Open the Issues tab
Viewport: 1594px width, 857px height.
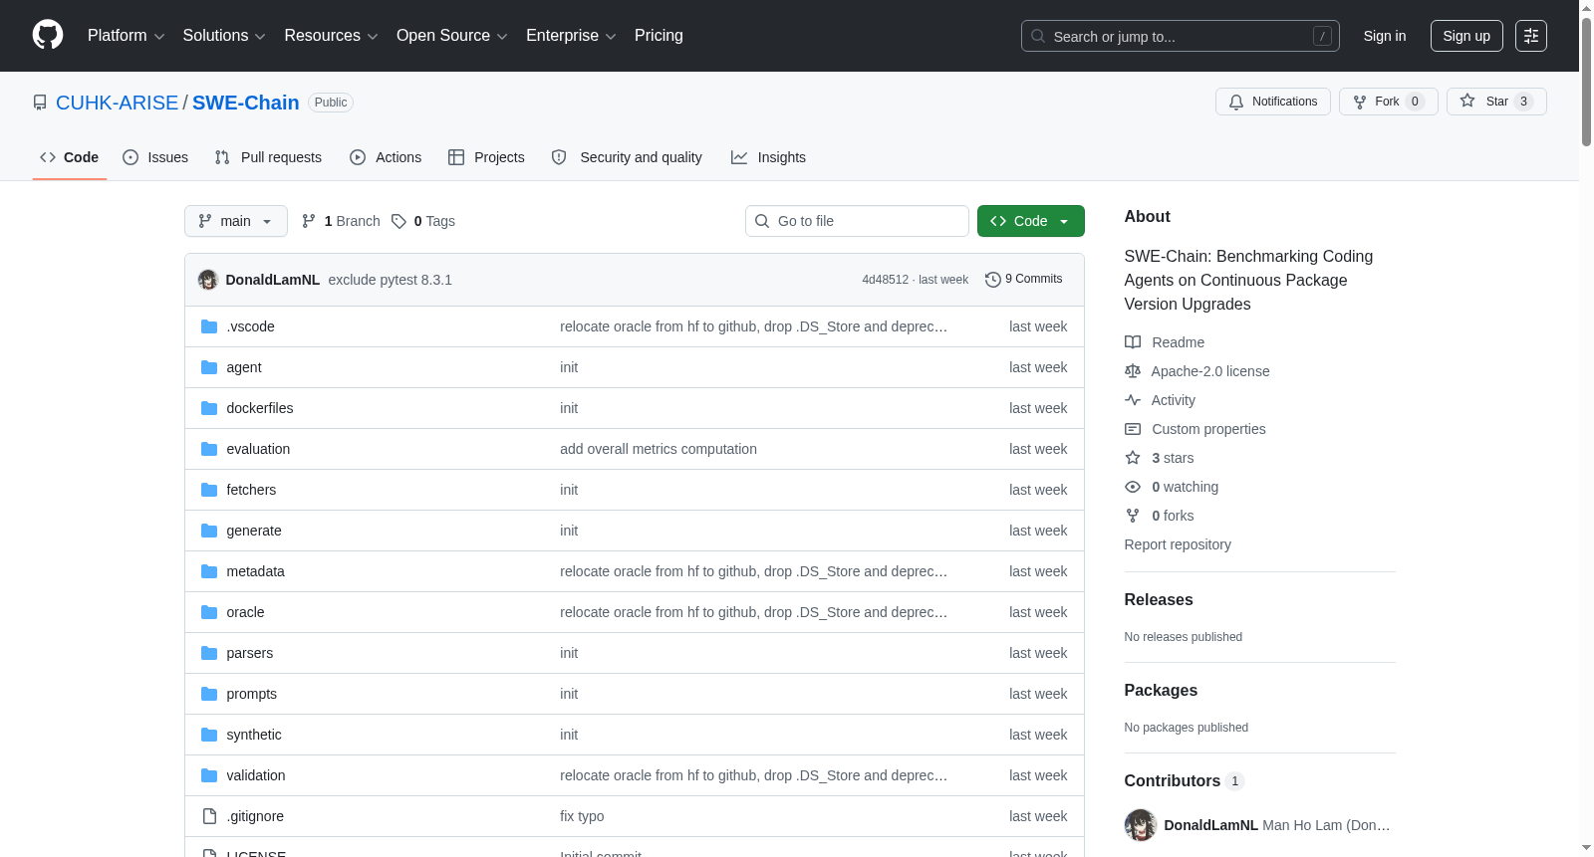[x=155, y=157]
